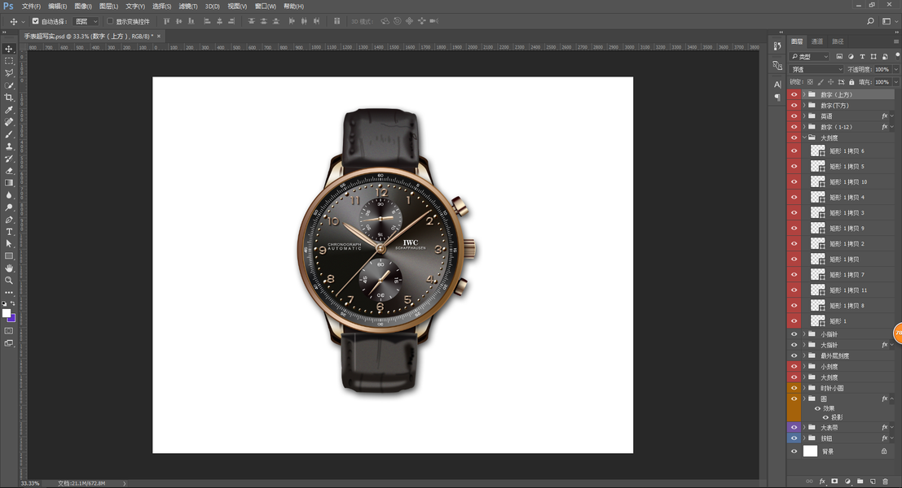Open the 不透明度 value dropdown arrow
The image size is (902, 488).
coord(895,69)
